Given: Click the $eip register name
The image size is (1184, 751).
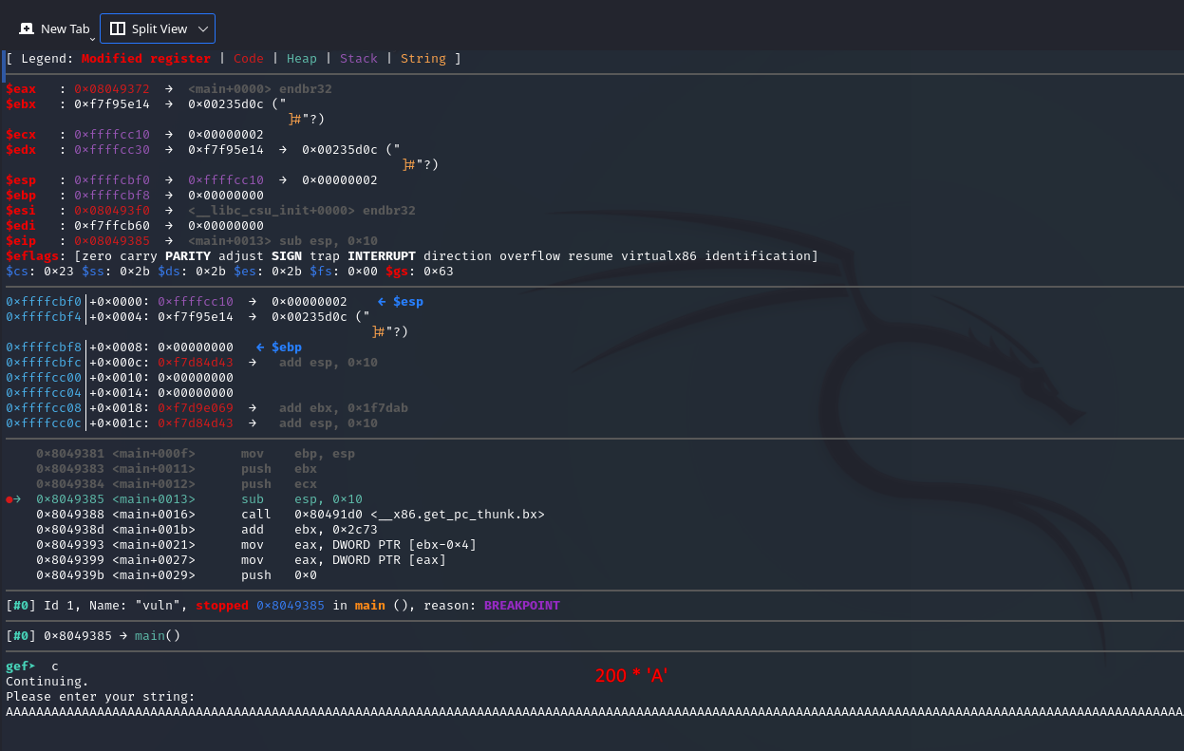Looking at the screenshot, I should [x=21, y=241].
